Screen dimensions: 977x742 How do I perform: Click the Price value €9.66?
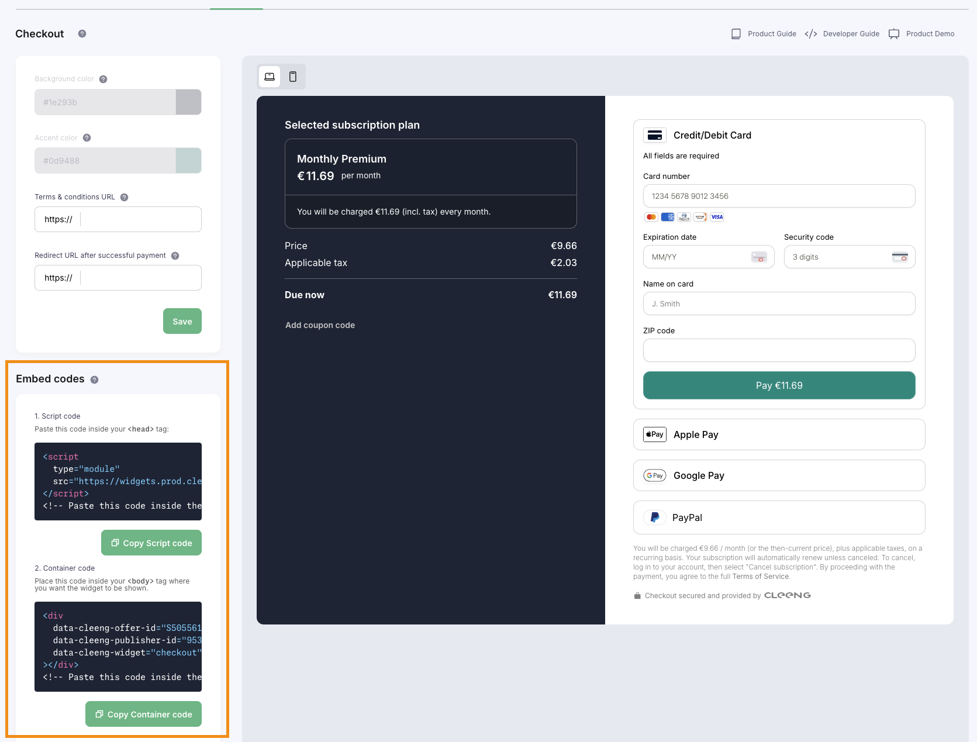point(564,246)
